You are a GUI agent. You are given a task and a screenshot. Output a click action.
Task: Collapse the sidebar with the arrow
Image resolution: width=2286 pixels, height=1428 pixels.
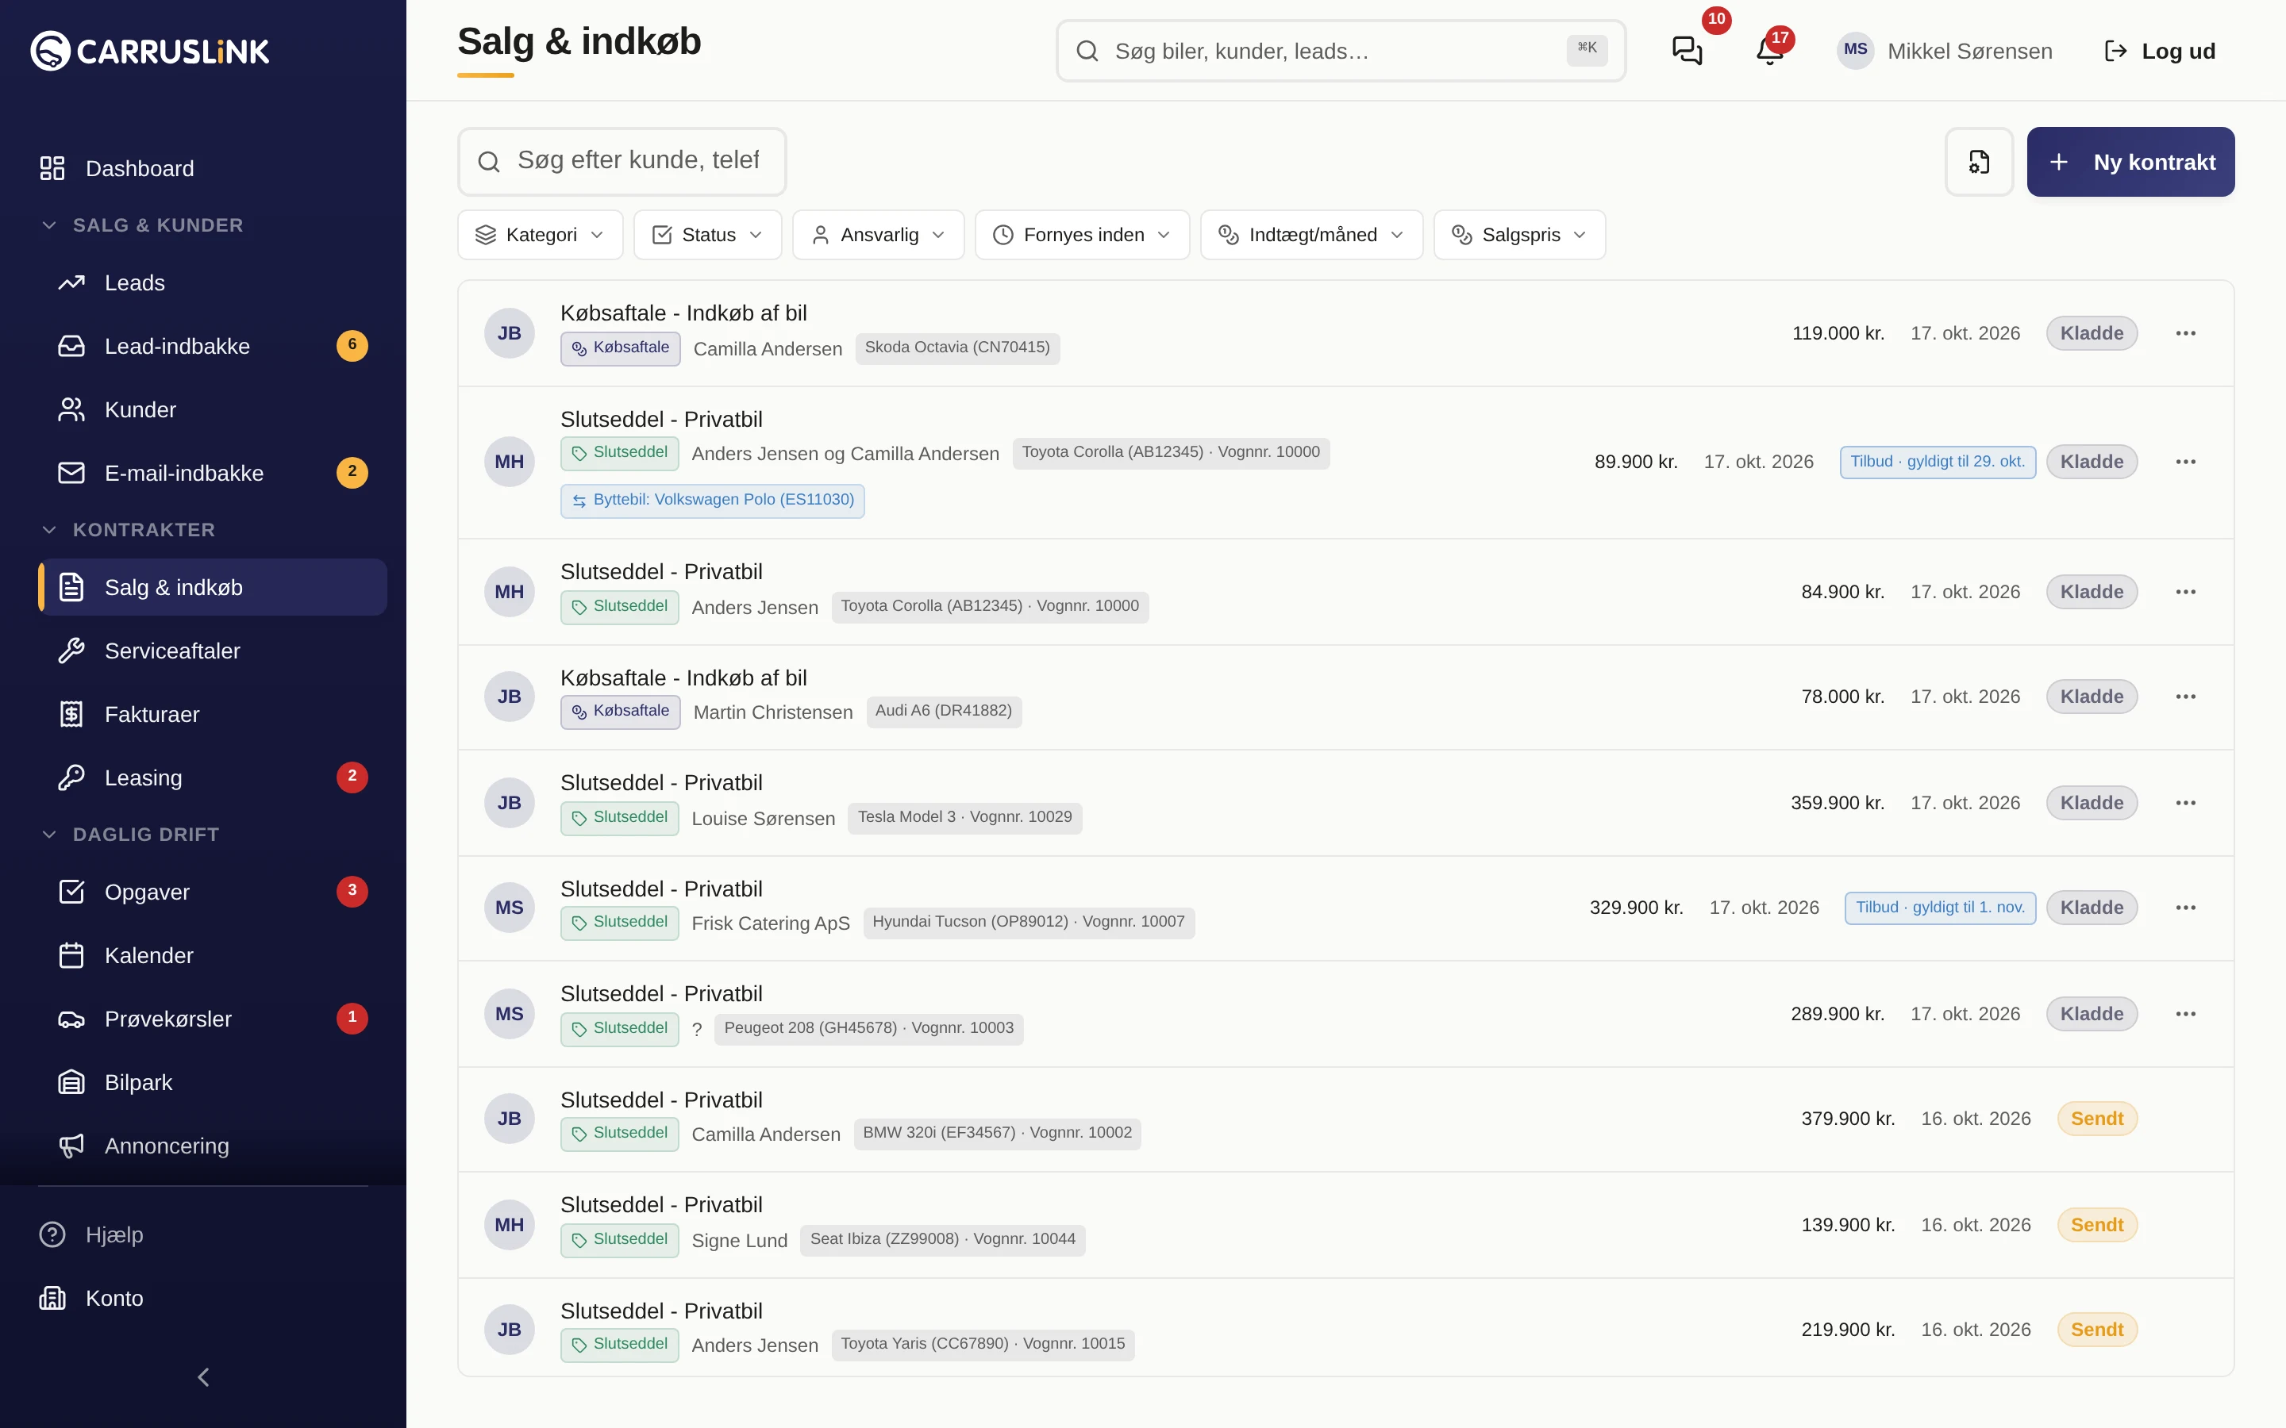203,1377
